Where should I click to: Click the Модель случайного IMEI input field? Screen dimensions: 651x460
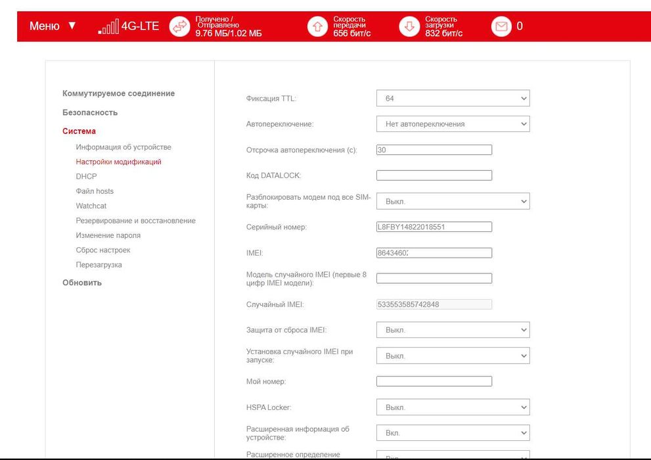point(434,279)
